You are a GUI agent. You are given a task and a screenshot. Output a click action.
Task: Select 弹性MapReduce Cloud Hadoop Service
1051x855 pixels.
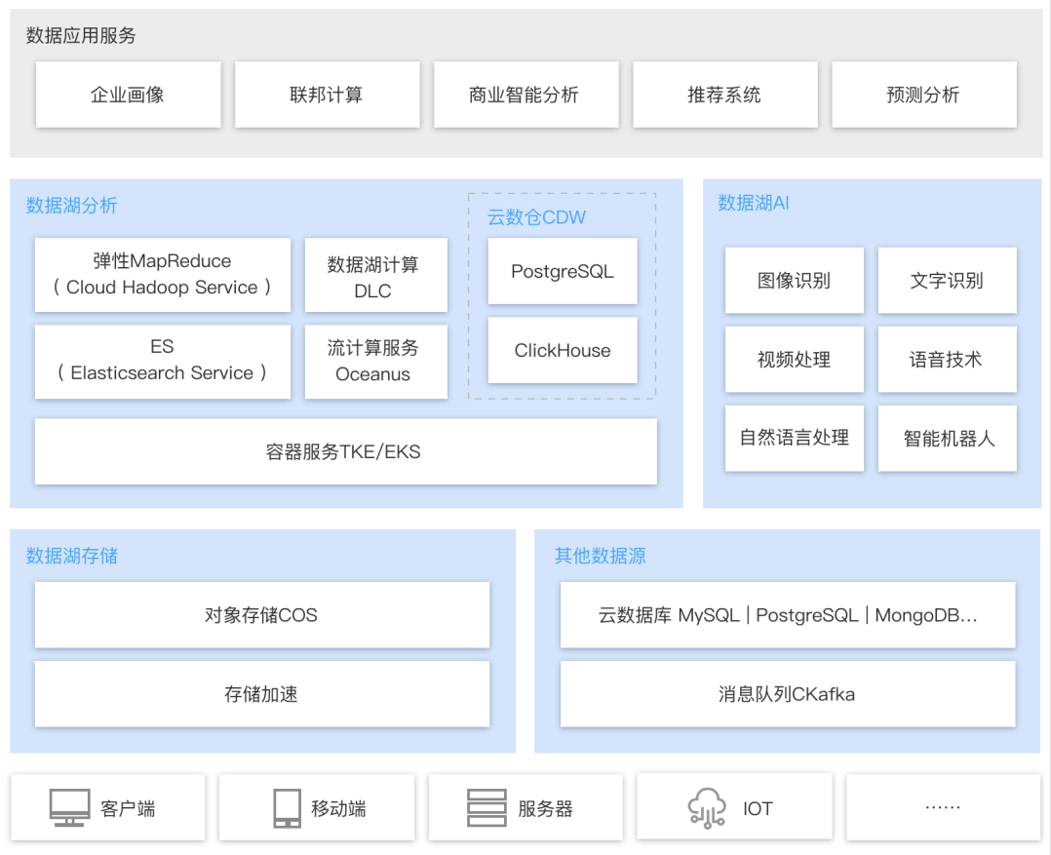click(162, 274)
